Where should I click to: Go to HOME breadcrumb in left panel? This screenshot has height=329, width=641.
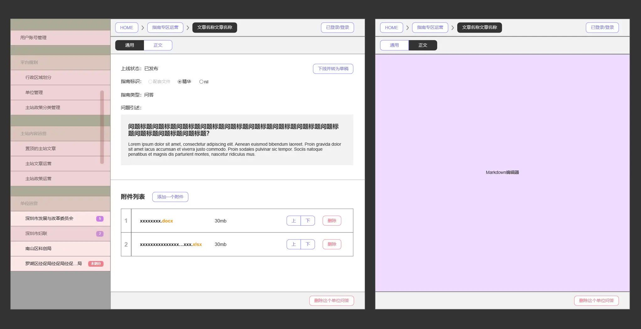(x=127, y=28)
